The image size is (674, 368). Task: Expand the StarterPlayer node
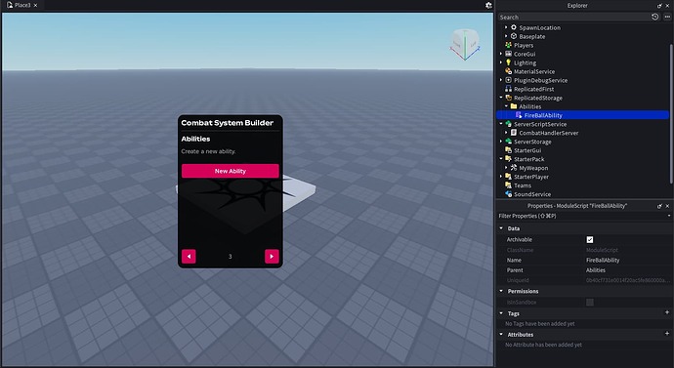pos(501,177)
